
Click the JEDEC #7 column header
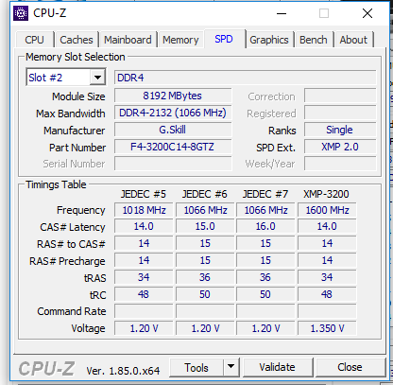coord(265,194)
